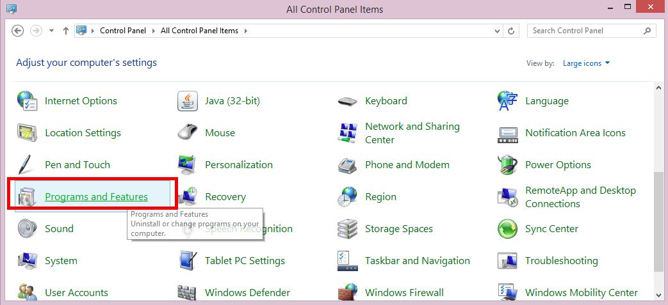
Task: Open the View by Large icons dropdown
Action: (586, 63)
